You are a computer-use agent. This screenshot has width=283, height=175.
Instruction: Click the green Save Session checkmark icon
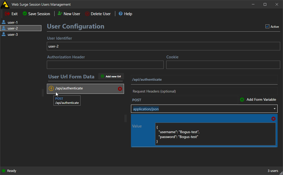click(x=24, y=14)
